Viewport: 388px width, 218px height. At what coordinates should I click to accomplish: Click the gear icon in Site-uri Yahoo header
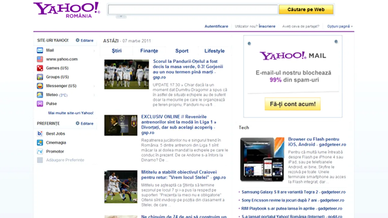[x=78, y=40]
